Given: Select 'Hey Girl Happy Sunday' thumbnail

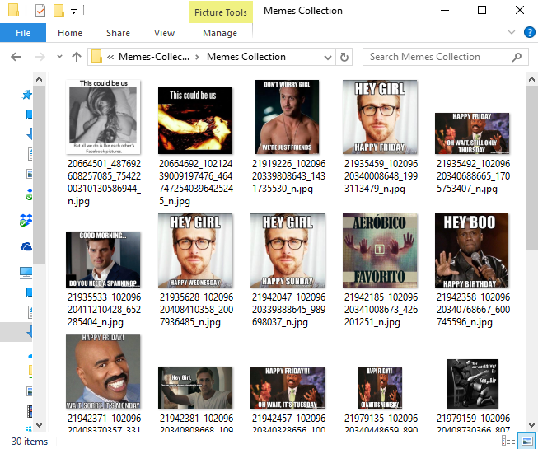Looking at the screenshot, I should click(288, 250).
